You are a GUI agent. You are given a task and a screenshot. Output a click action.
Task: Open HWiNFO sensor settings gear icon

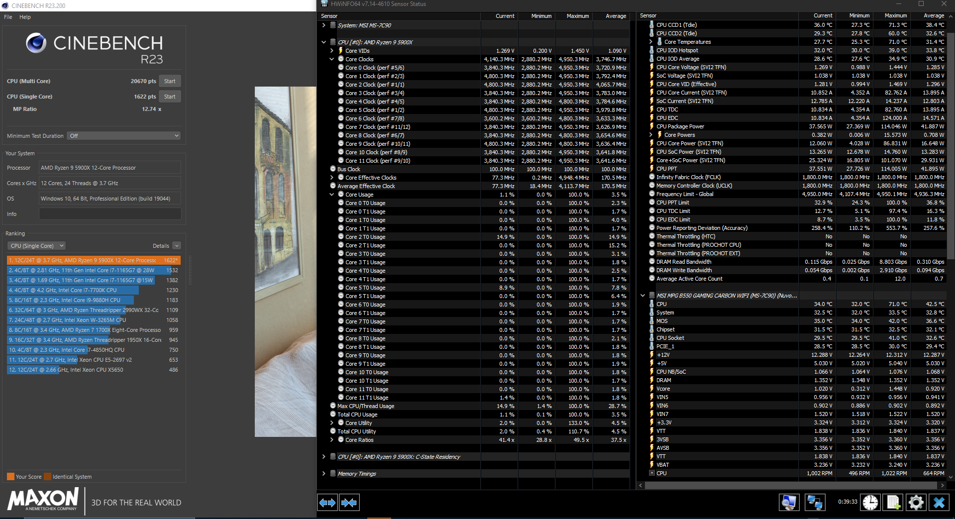pos(916,503)
